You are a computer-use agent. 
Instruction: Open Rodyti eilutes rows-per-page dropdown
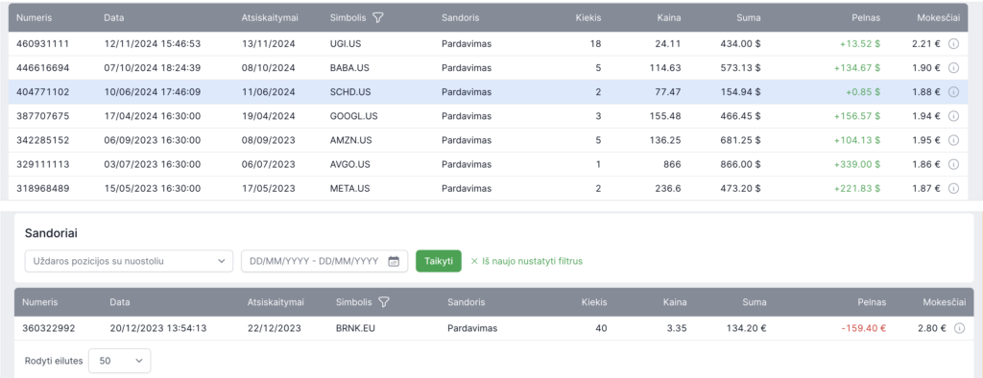(120, 361)
